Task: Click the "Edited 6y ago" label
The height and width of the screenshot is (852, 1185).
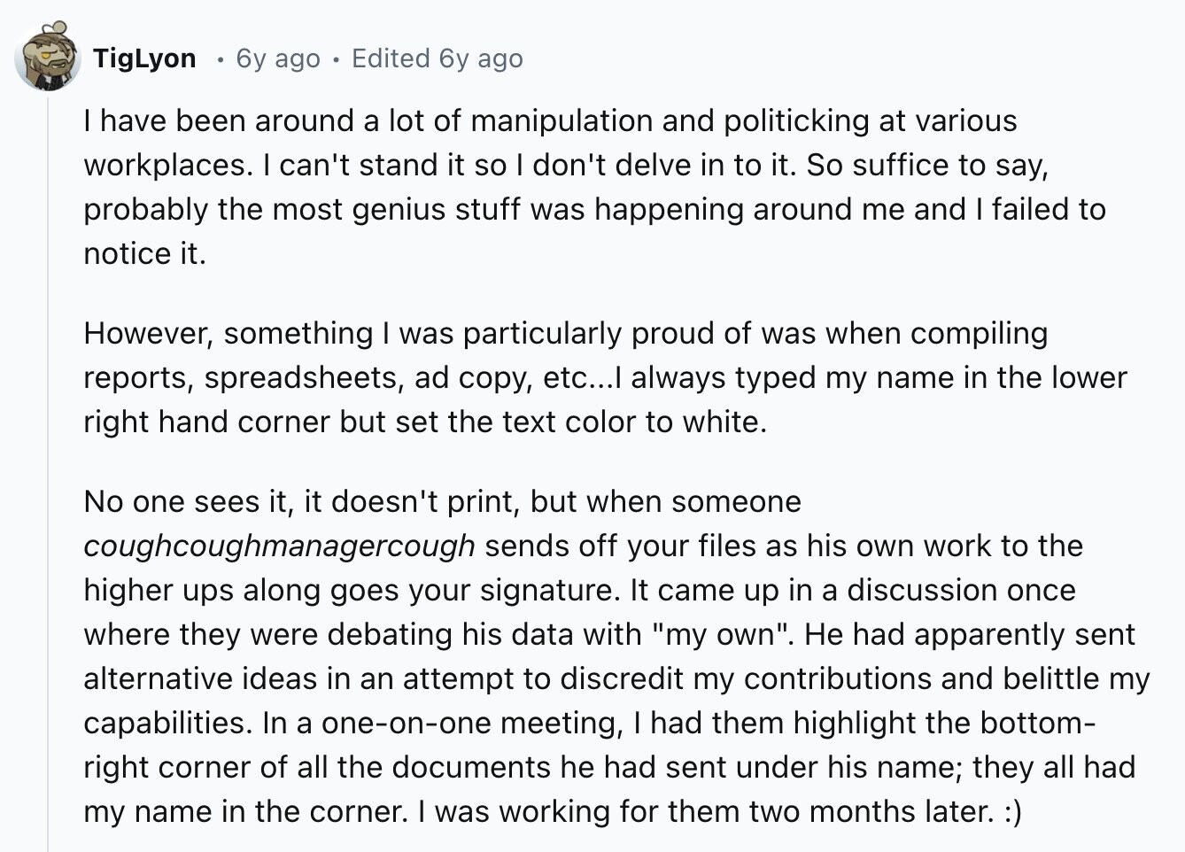Action: point(437,58)
